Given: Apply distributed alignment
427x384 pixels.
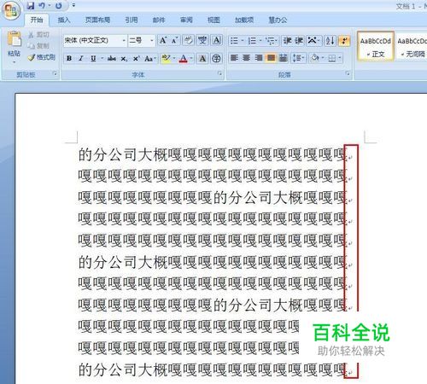Looking at the screenshot, I should [283, 58].
